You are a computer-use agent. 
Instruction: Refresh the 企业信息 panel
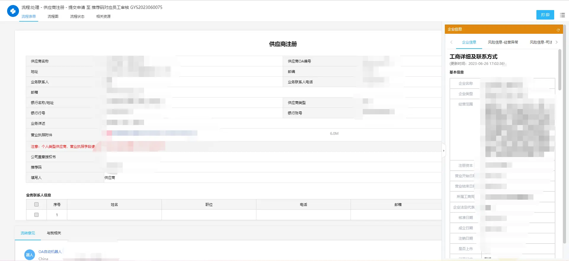pos(558,30)
